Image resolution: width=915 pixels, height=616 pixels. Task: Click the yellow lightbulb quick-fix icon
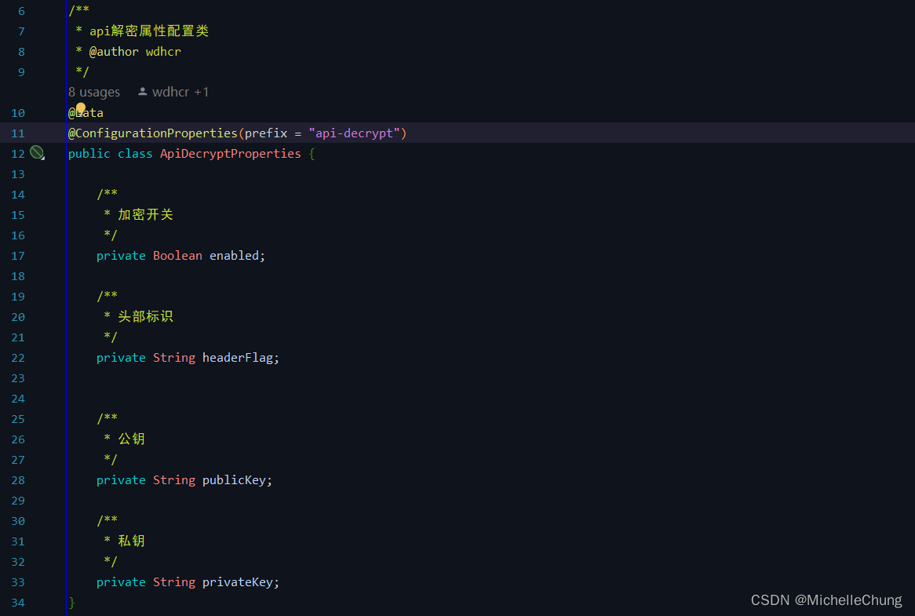(x=81, y=108)
